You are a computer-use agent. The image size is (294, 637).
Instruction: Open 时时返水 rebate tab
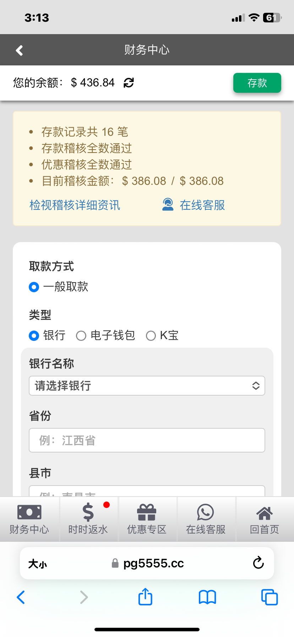(x=88, y=519)
